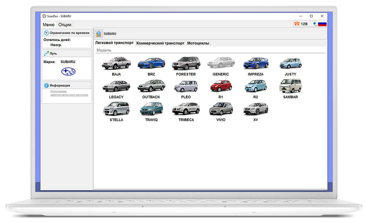Screen dimensions: 366x223
Task: Switch to Легковой транспорт tab
Action: coord(114,43)
